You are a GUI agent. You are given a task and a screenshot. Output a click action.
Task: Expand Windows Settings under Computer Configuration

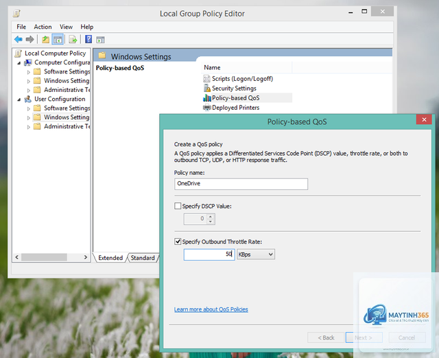[29, 82]
